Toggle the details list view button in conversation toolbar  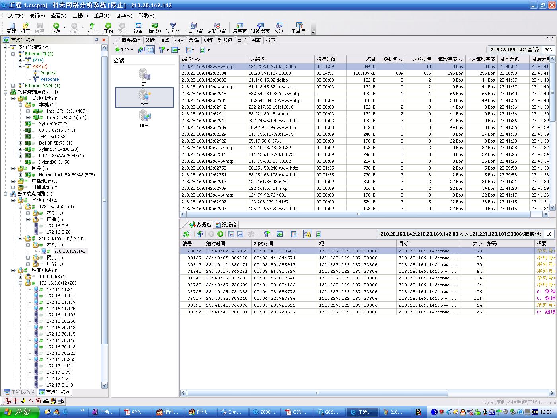click(150, 50)
